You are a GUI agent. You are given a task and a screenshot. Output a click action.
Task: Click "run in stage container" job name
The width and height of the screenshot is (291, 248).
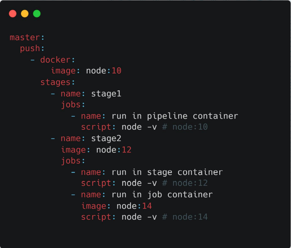pyautogui.click(x=167, y=172)
